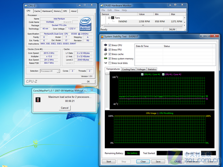Screen dimensions: 223x167
Task: Uncheck the Stress cache option
Action: coord(110,54)
